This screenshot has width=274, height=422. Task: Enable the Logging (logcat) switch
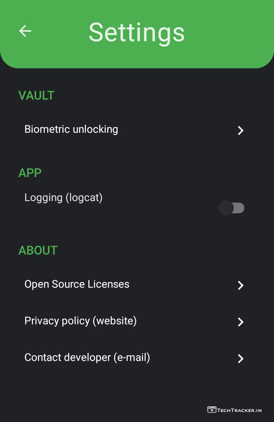(x=231, y=208)
